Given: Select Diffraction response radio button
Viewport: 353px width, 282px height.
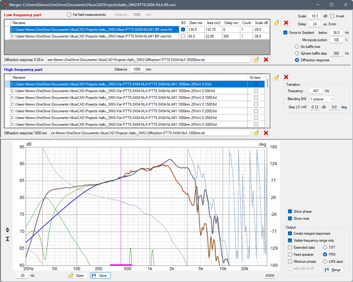Looking at the screenshot, I should click(297, 60).
